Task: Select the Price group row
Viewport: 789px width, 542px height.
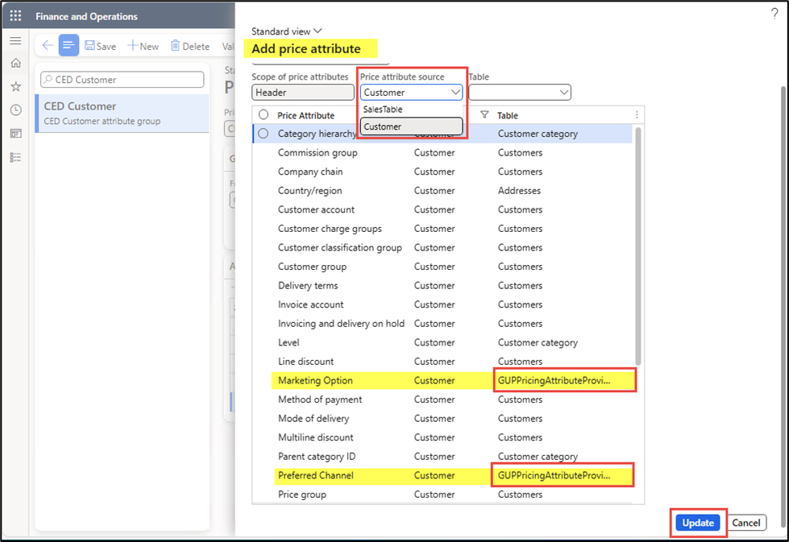Action: 442,494
